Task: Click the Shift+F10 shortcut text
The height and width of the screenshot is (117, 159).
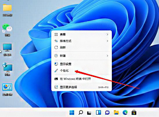Action: click(x=103, y=87)
